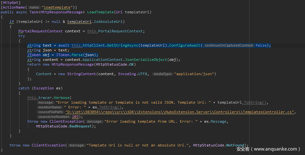Click "Error loading template from URL" string

(151, 121)
